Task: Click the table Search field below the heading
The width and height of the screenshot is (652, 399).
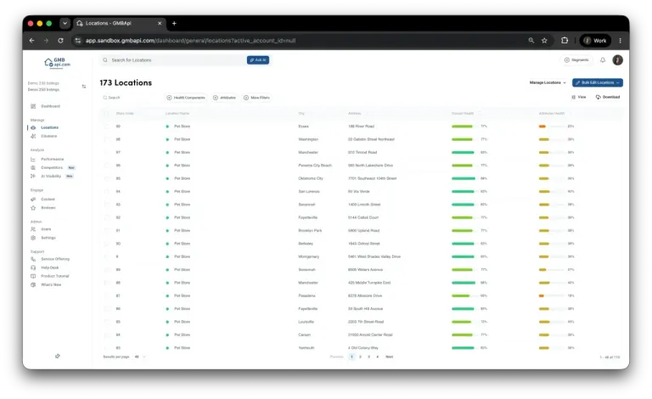Action: [129, 98]
